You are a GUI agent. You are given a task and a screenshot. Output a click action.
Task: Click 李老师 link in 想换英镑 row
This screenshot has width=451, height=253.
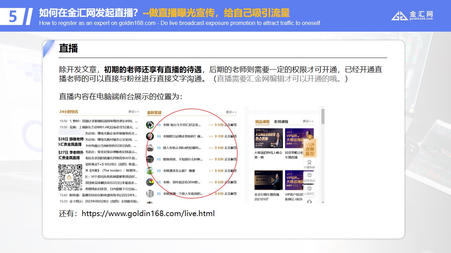219,159
